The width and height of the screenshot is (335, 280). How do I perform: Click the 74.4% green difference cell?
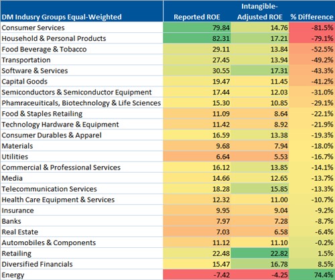click(x=312, y=275)
